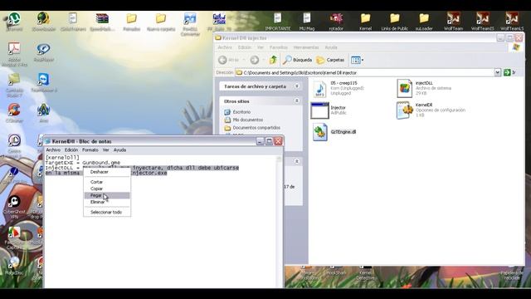Click the Explorer Atrás back button
The width and height of the screenshot is (531, 299).
point(229,60)
